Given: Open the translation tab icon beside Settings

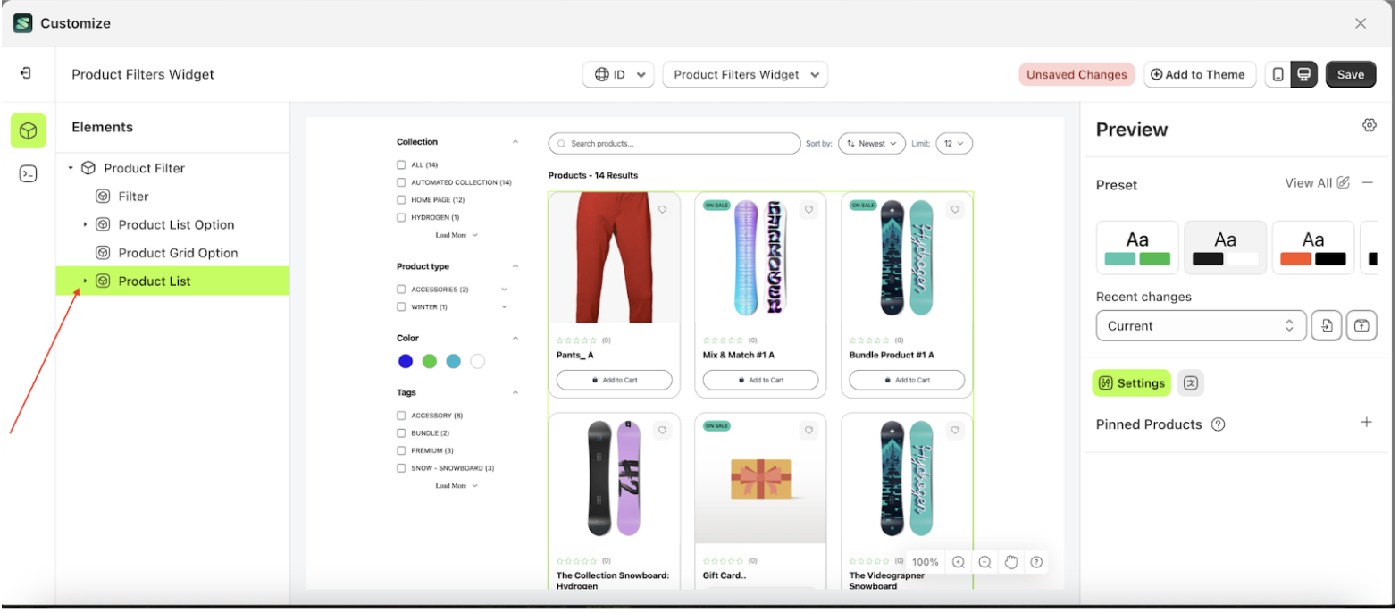Looking at the screenshot, I should [1190, 383].
